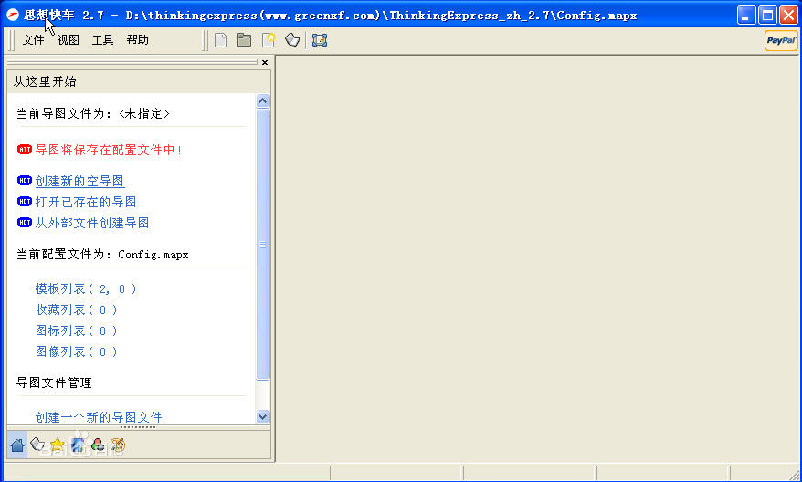Click the starred document toolbar icon

point(269,40)
